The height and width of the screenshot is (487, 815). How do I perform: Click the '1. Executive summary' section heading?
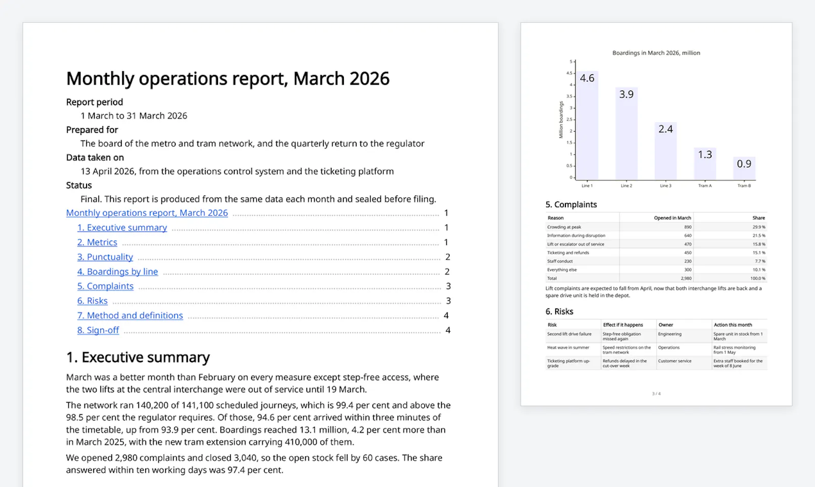coord(138,357)
